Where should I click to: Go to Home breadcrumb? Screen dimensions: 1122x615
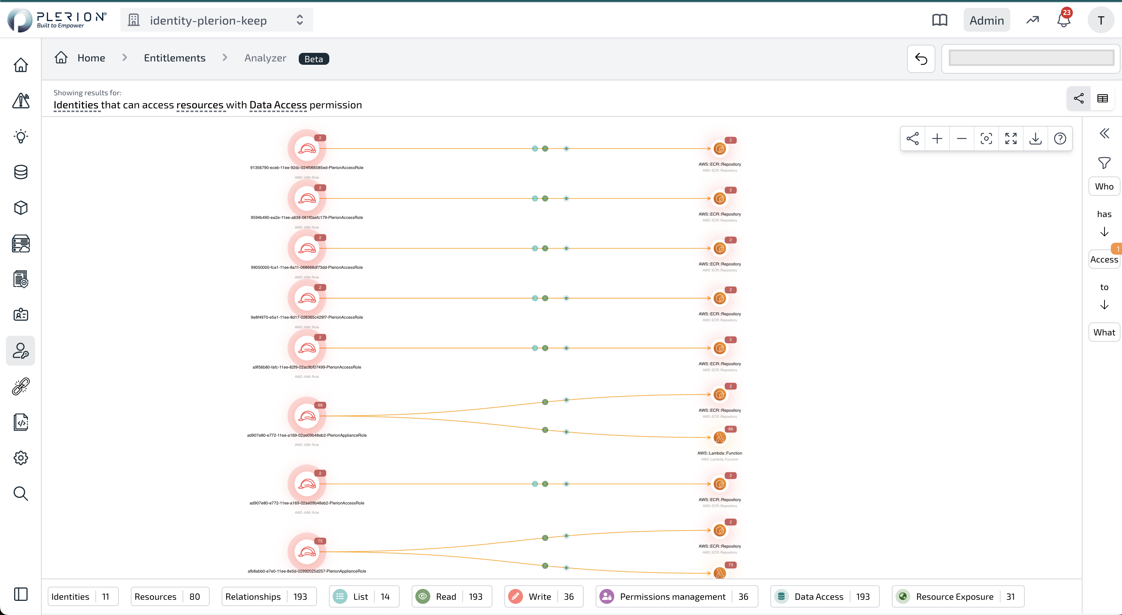click(91, 58)
